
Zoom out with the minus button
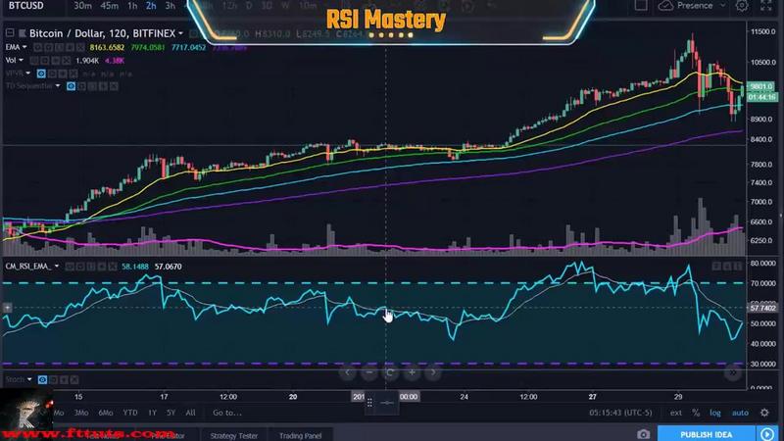[369, 372]
